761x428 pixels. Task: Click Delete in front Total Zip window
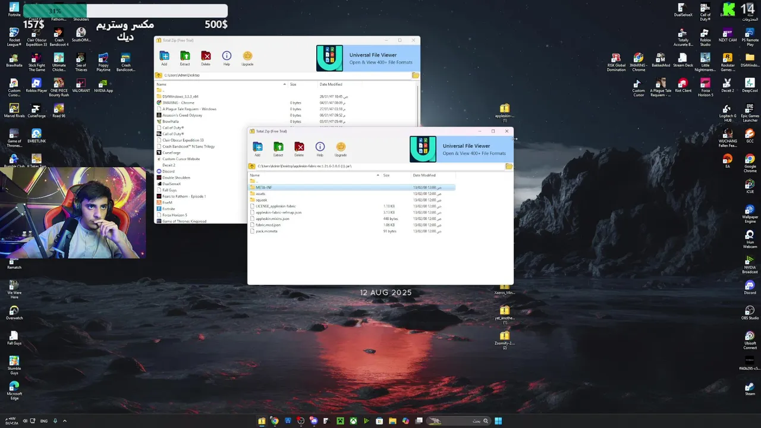[x=299, y=149]
